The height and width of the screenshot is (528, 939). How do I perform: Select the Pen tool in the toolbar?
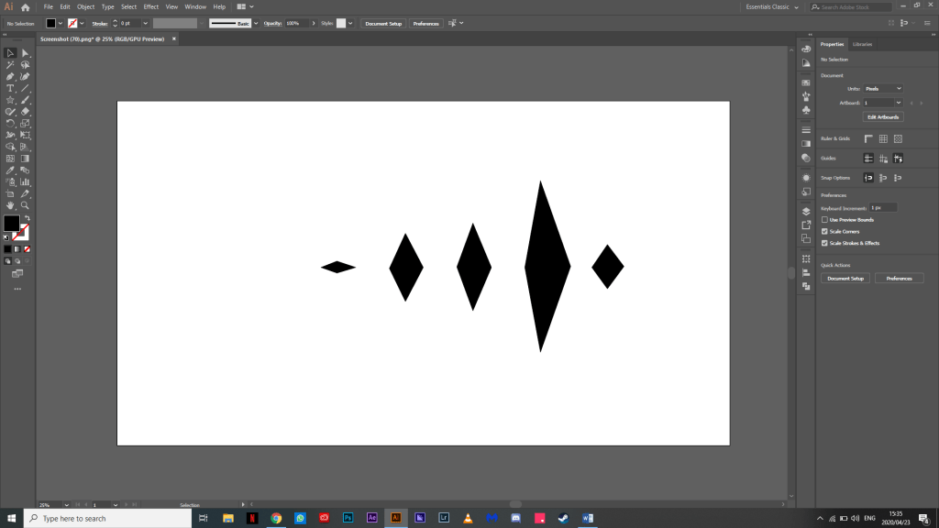click(x=10, y=77)
